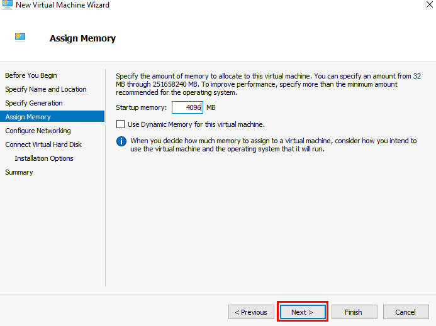436x326 pixels.
Task: Go back with the Previous button
Action: coord(251,312)
